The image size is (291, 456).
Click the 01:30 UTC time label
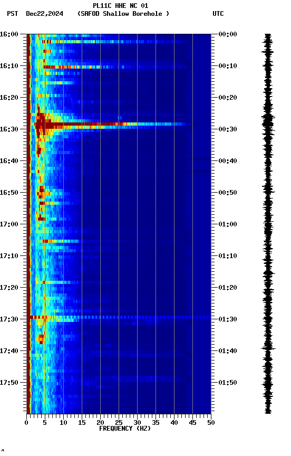[228, 320]
